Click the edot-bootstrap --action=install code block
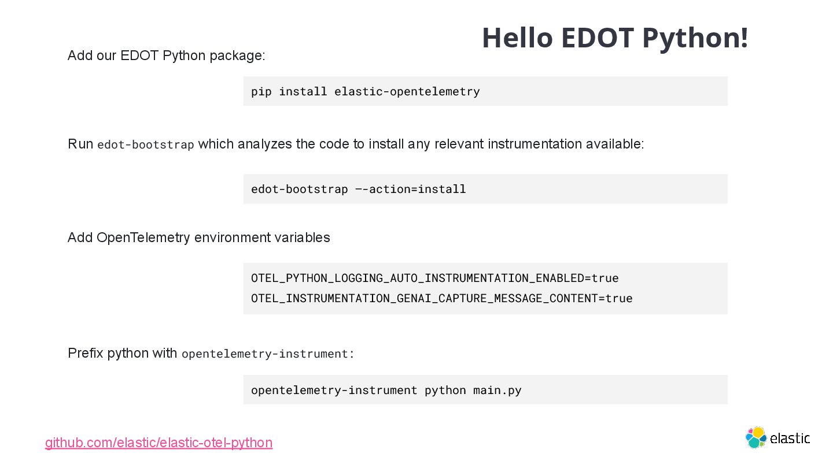The width and height of the screenshot is (833, 468). 485,189
